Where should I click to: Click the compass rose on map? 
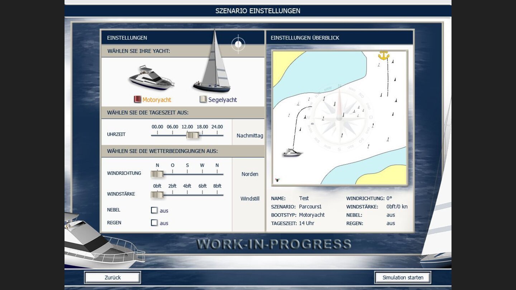[339, 117]
